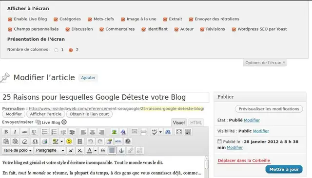The width and height of the screenshot is (312, 178).
Task: Open editor help with question mark icon
Action: coord(128,142)
